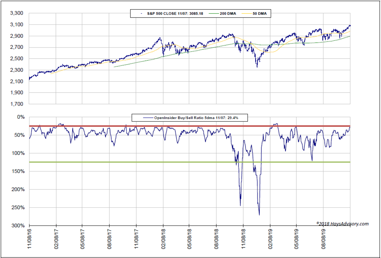Click the 11/08/16 date label on x-axis
This screenshot has width=381, height=258.
coord(30,238)
